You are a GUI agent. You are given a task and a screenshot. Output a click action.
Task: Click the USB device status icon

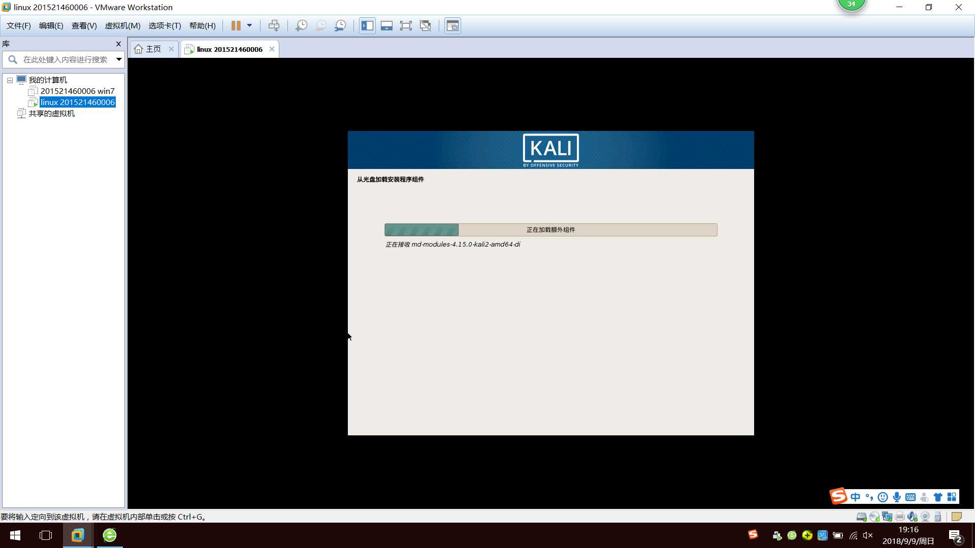click(938, 517)
